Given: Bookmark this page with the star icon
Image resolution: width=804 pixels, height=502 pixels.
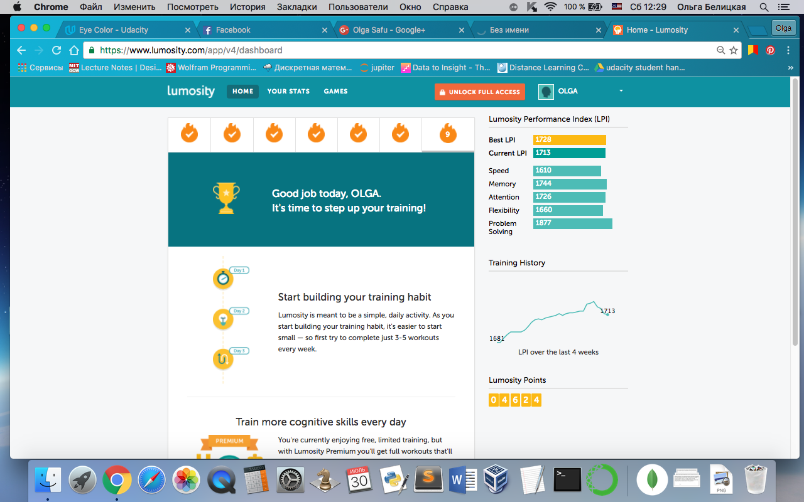Looking at the screenshot, I should 733,50.
